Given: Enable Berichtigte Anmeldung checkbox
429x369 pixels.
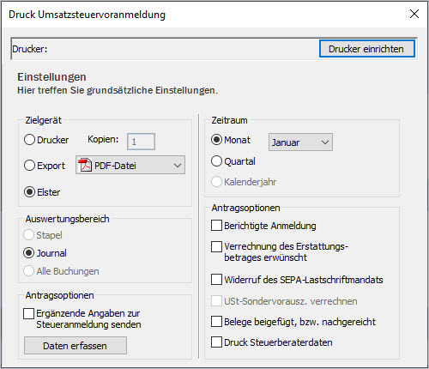Looking at the screenshot, I should click(x=216, y=226).
